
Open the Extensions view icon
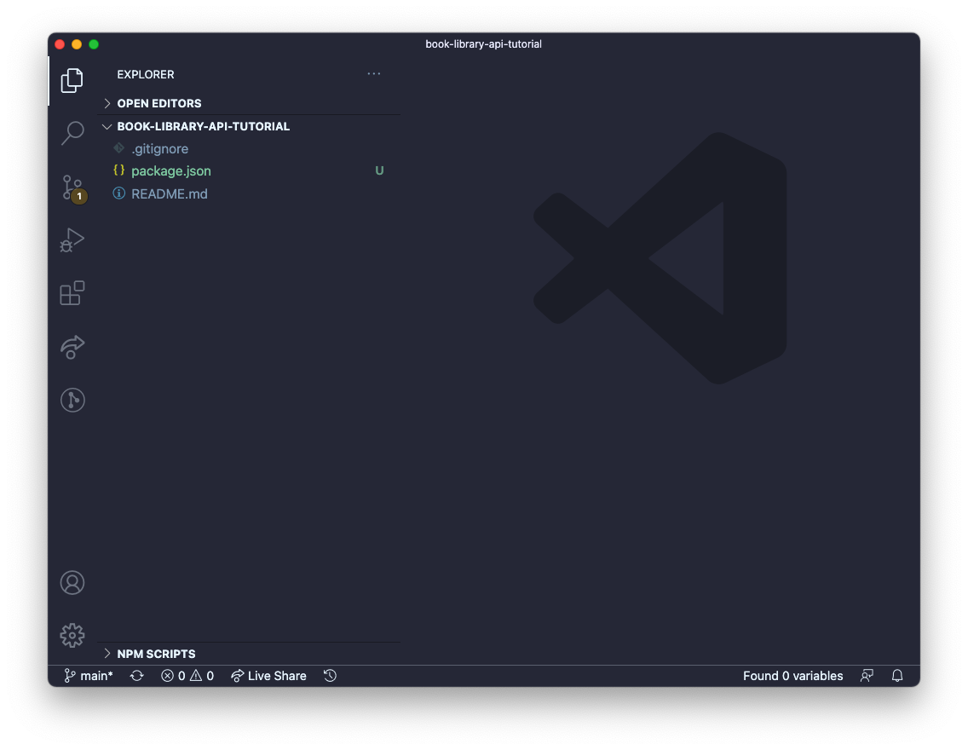click(x=72, y=293)
